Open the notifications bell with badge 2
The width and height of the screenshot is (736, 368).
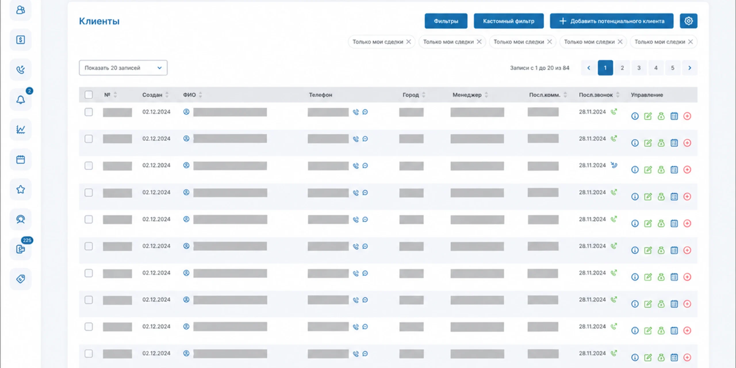[20, 100]
